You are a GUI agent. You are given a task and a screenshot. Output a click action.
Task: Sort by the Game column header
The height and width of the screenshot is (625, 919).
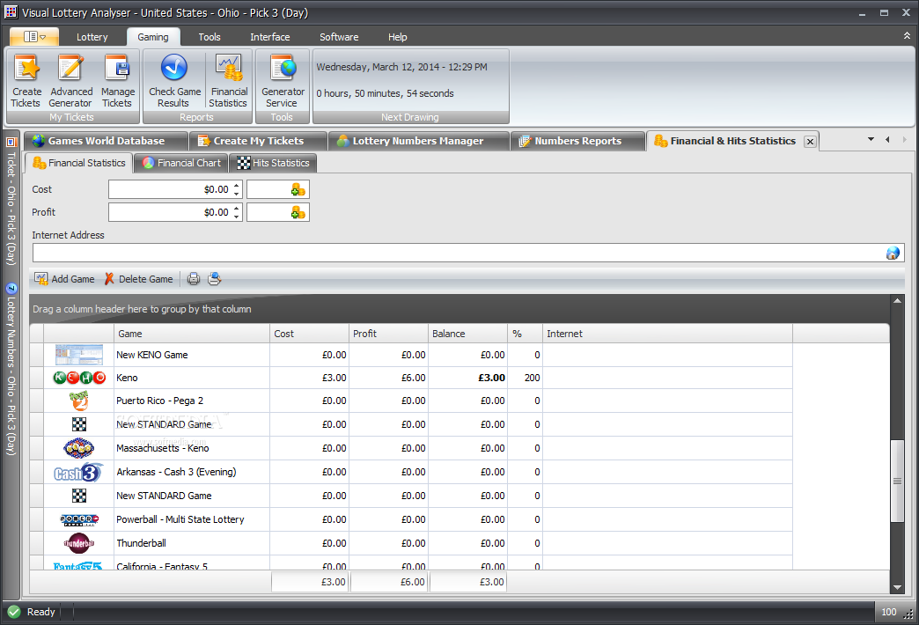192,334
